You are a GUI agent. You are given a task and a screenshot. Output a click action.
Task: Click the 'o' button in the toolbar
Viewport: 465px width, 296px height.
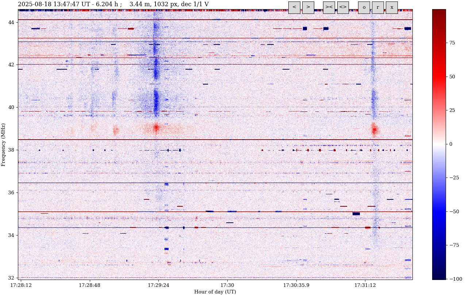pyautogui.click(x=364, y=7)
